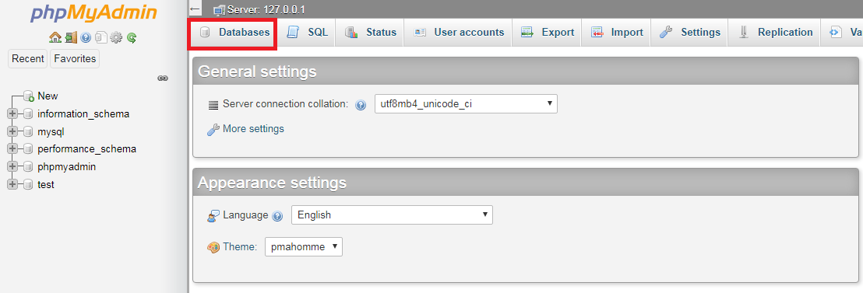The width and height of the screenshot is (863, 293).
Task: Open the Databases tab
Action: tap(232, 33)
